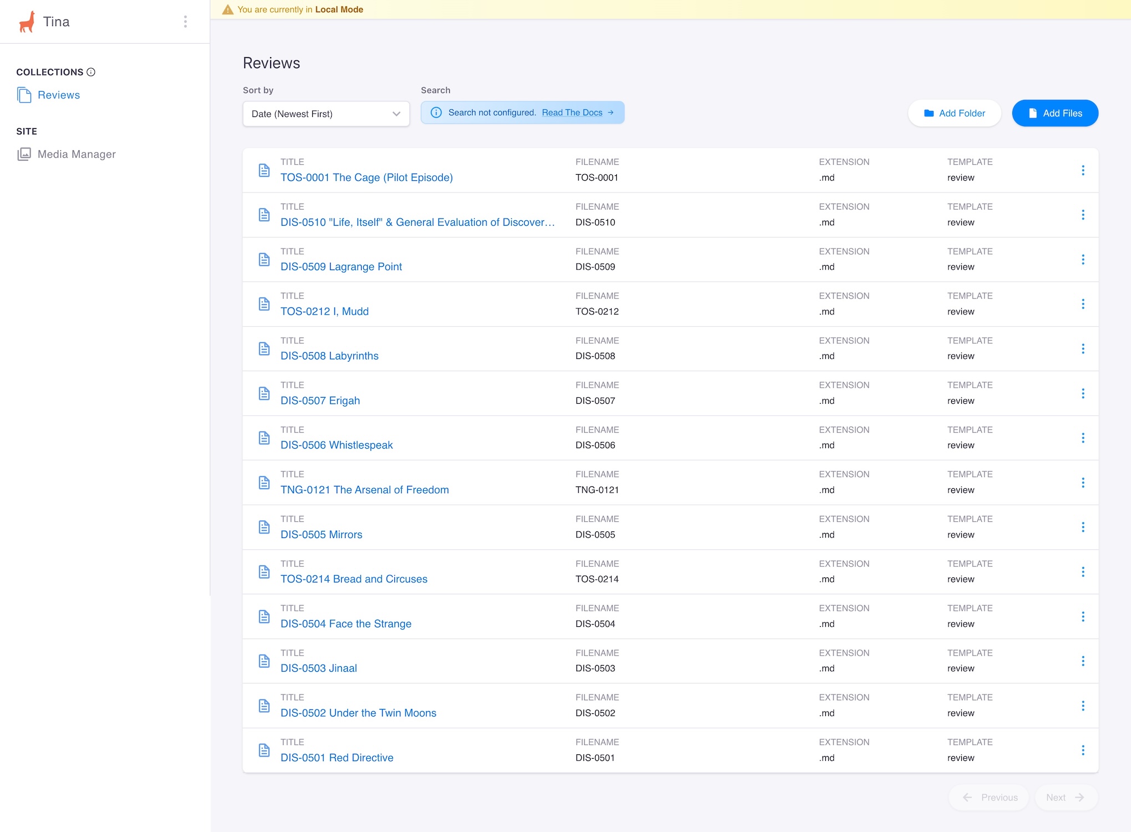Click the Collections info icon
The width and height of the screenshot is (1131, 832).
point(91,72)
